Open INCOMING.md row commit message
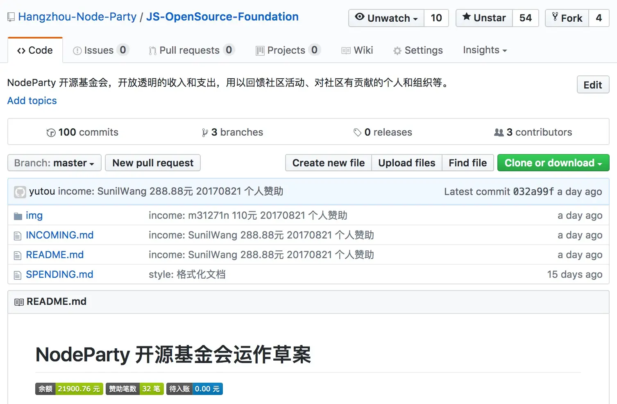This screenshot has width=617, height=404. (x=261, y=235)
